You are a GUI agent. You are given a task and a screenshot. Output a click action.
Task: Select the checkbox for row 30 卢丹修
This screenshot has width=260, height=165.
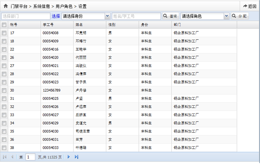(4, 90)
